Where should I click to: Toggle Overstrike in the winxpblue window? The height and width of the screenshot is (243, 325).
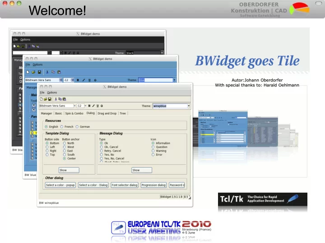pyautogui.click(x=102, y=106)
